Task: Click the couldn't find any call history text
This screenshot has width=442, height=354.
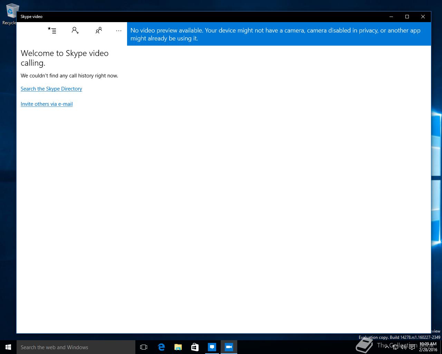Action: tap(69, 76)
